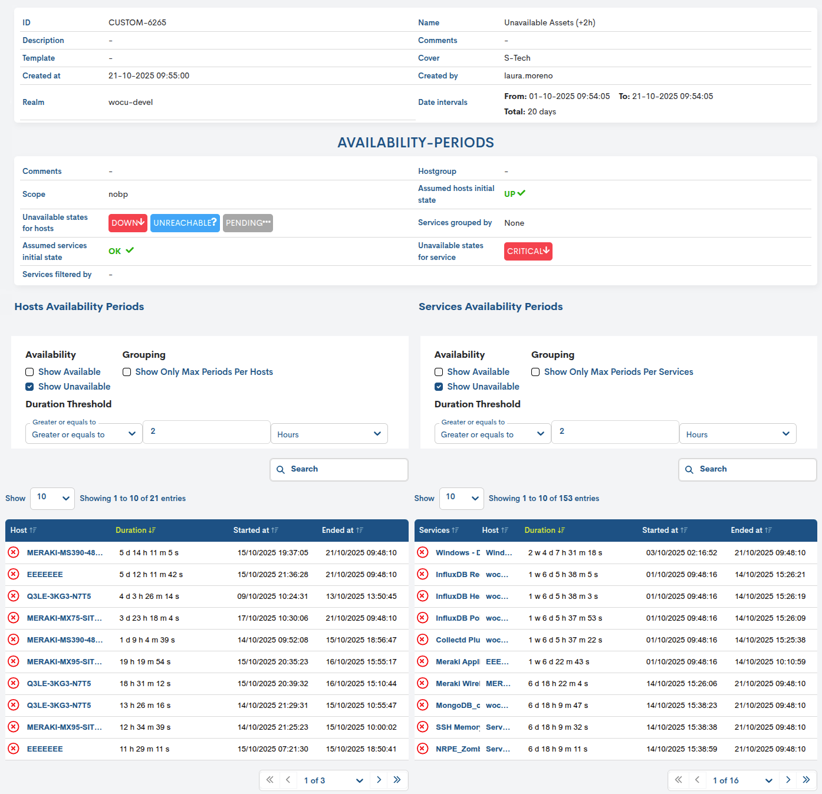Image resolution: width=822 pixels, height=794 pixels.
Task: Click the red exclusion icon beside MERAKI-MS390-48
Action: pyautogui.click(x=14, y=552)
